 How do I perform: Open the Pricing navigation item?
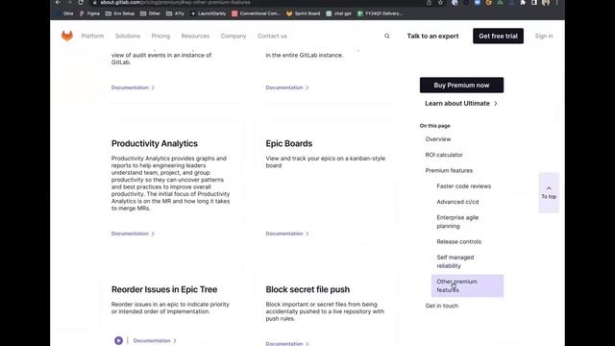pos(160,36)
